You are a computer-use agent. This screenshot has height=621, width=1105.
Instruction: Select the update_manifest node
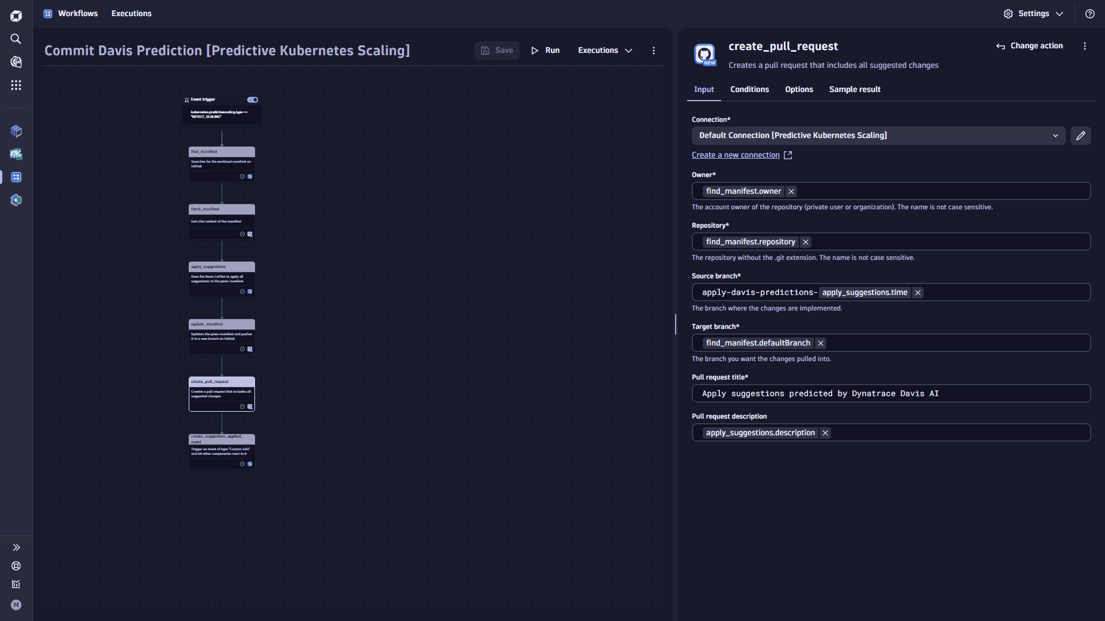pyautogui.click(x=222, y=336)
